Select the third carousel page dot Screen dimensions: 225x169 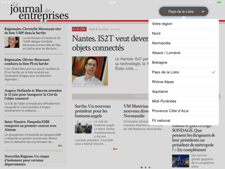[x=149, y=167]
